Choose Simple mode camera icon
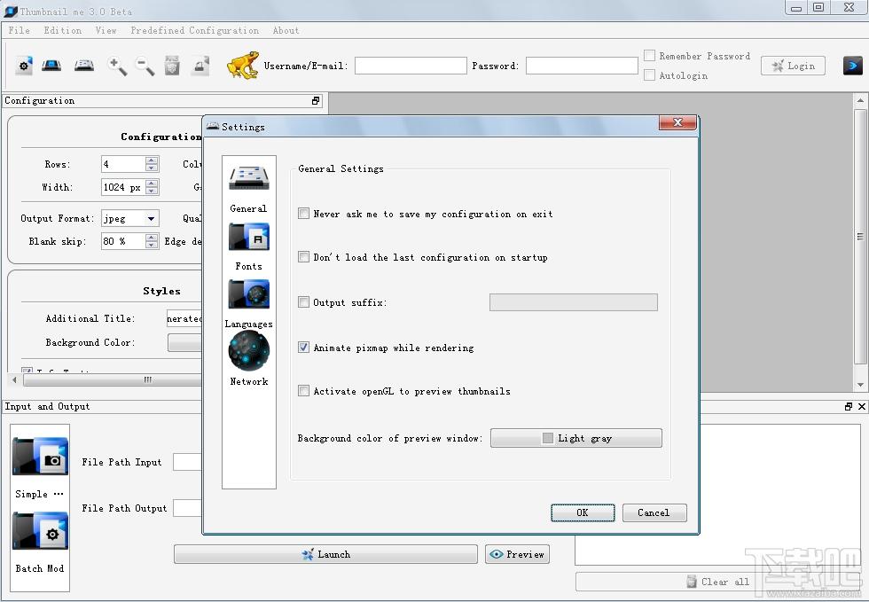 pyautogui.click(x=40, y=457)
